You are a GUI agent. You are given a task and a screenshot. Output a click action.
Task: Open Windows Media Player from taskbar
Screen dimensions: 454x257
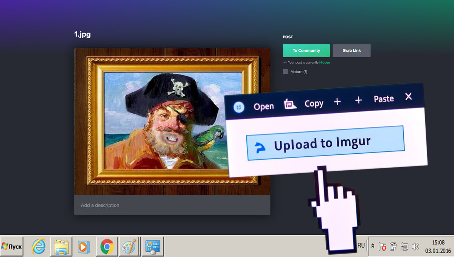(84, 247)
